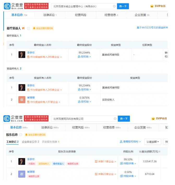
Task: Click the 基于央行235号文的受益所有 link
Action: click(x=152, y=28)
